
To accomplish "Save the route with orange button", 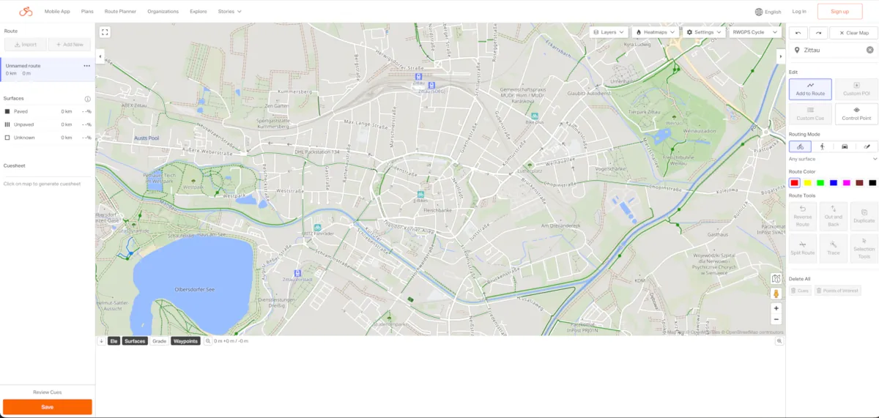I will pyautogui.click(x=48, y=407).
